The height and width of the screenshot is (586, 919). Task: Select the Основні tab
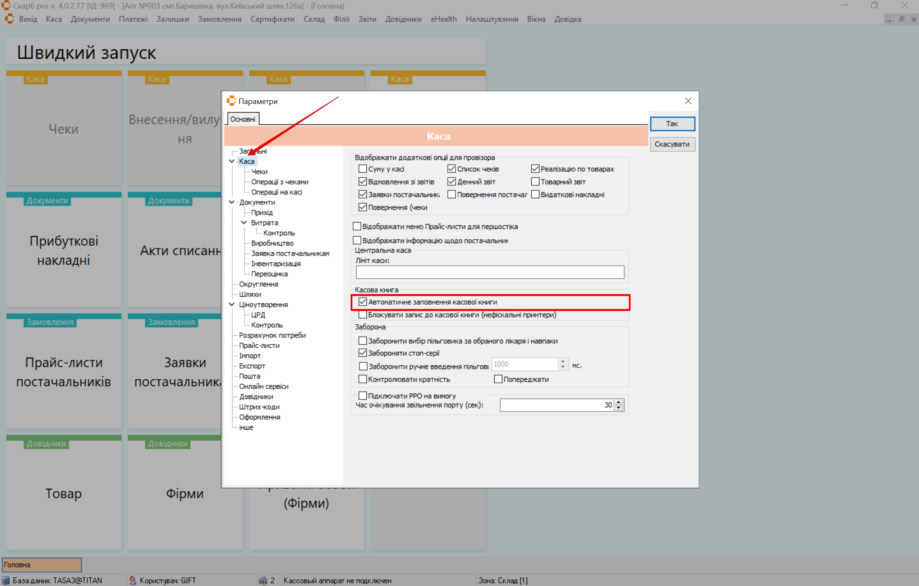[x=243, y=119]
